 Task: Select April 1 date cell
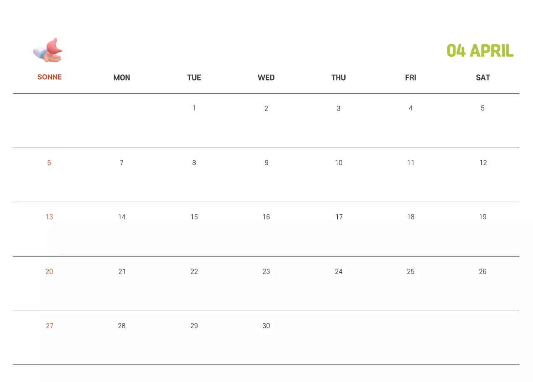point(194,108)
